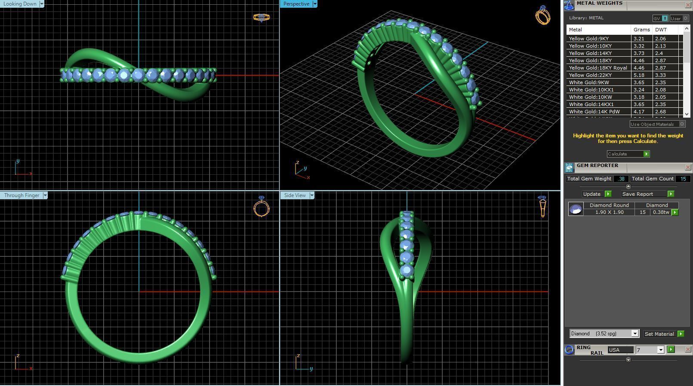This screenshot has width=693, height=386.
Task: Click the Ring Rail blue ring icon
Action: coord(569,350)
